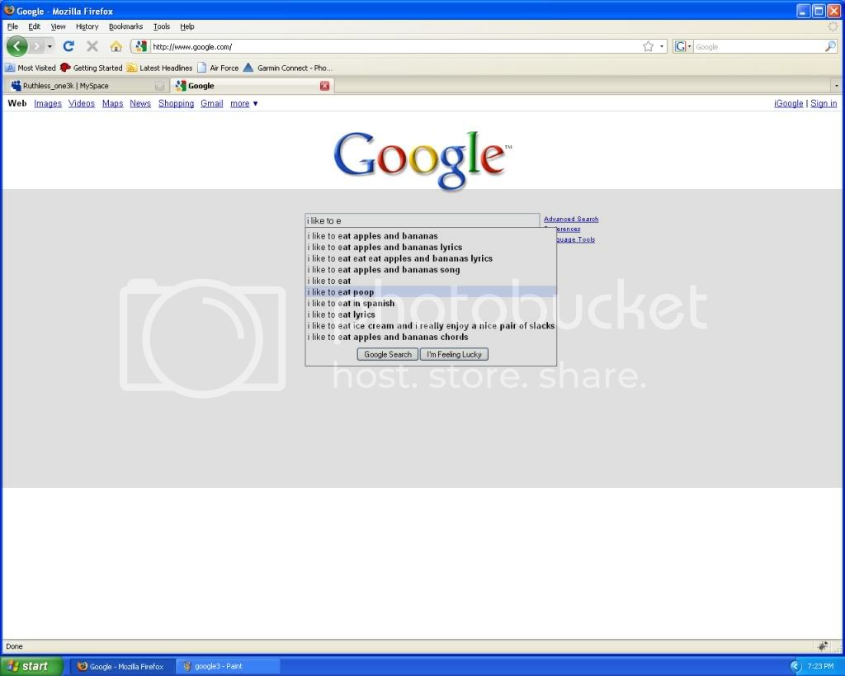Open the Shopping link

[x=177, y=103]
